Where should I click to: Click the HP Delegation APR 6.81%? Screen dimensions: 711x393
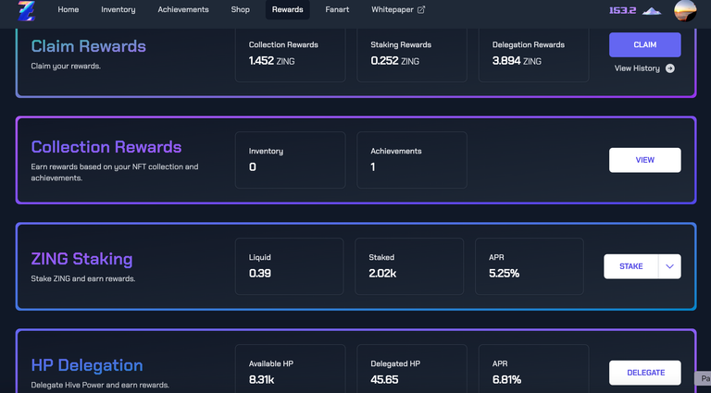point(506,380)
